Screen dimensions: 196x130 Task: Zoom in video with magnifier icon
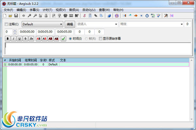pyautogui.click(x=29, y=16)
